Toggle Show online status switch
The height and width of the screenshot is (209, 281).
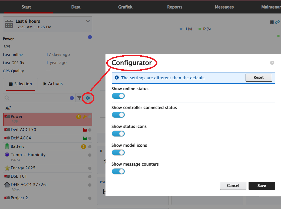tap(118, 96)
